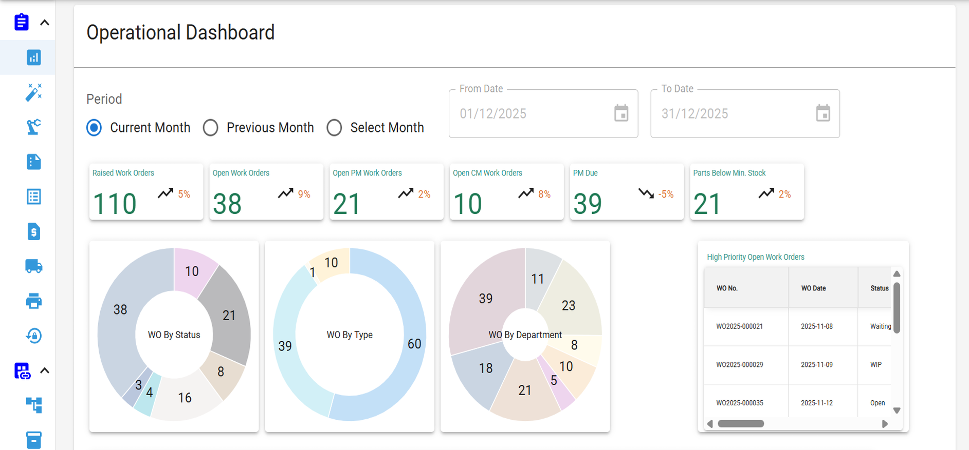This screenshot has width=969, height=450.
Task: Click the magic wand sidebar icon
Action: pos(34,92)
